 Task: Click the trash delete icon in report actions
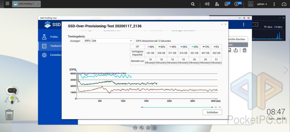click(245, 50)
